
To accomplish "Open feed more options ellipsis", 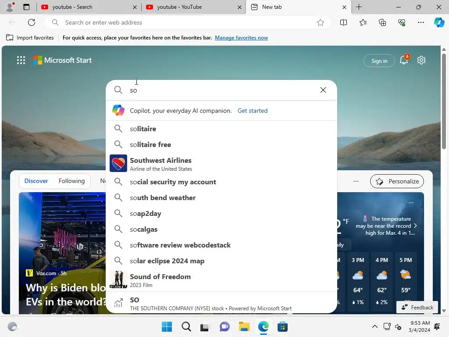I will [x=356, y=181].
